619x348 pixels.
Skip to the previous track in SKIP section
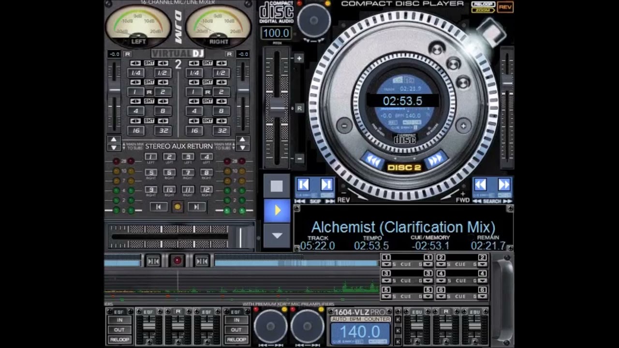point(303,185)
